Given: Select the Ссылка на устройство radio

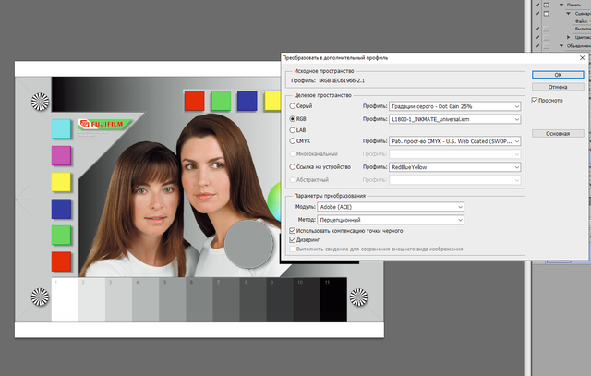Looking at the screenshot, I should (x=292, y=166).
